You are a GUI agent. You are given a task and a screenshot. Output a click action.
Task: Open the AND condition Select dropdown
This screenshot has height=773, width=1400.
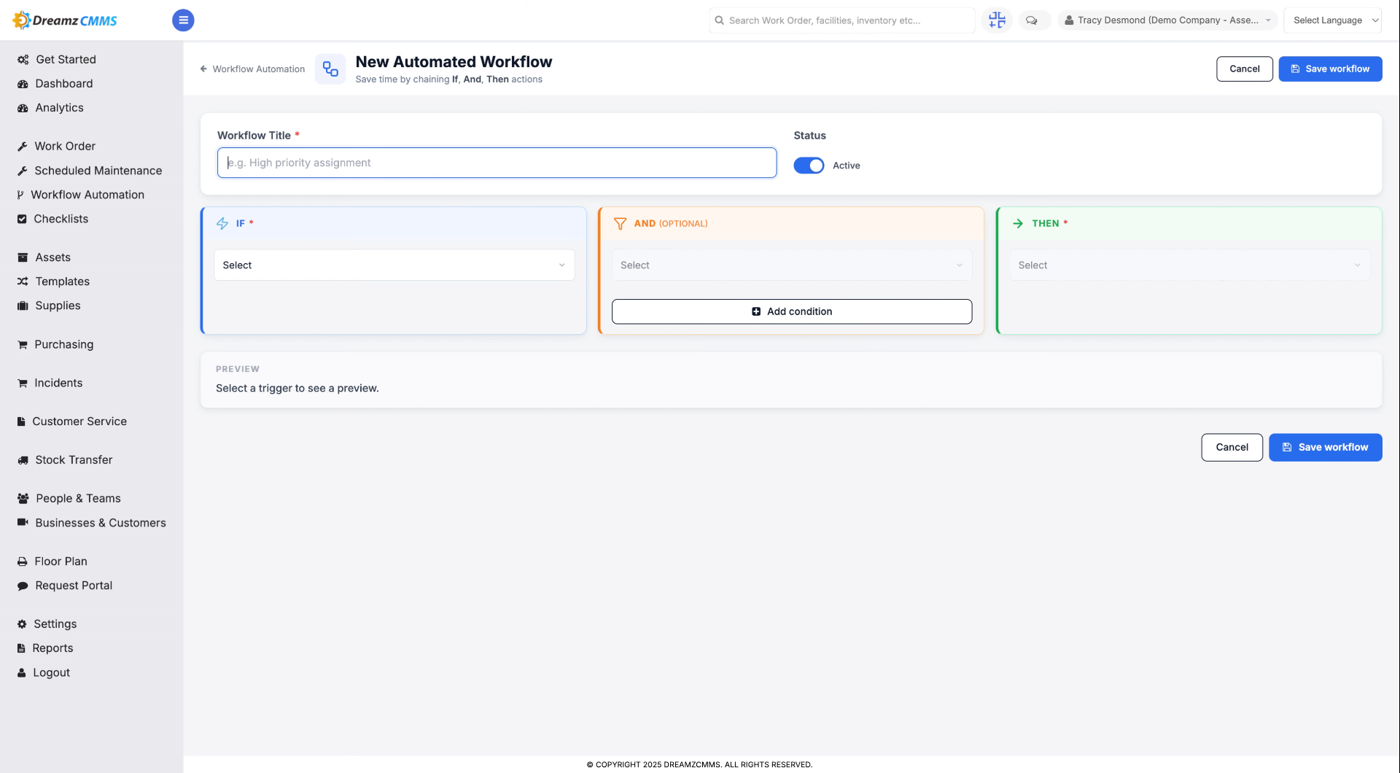792,265
